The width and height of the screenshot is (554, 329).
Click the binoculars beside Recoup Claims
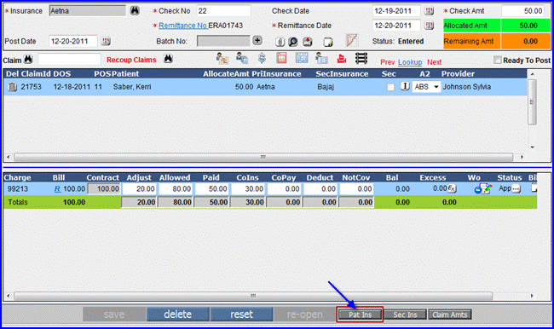coord(168,59)
